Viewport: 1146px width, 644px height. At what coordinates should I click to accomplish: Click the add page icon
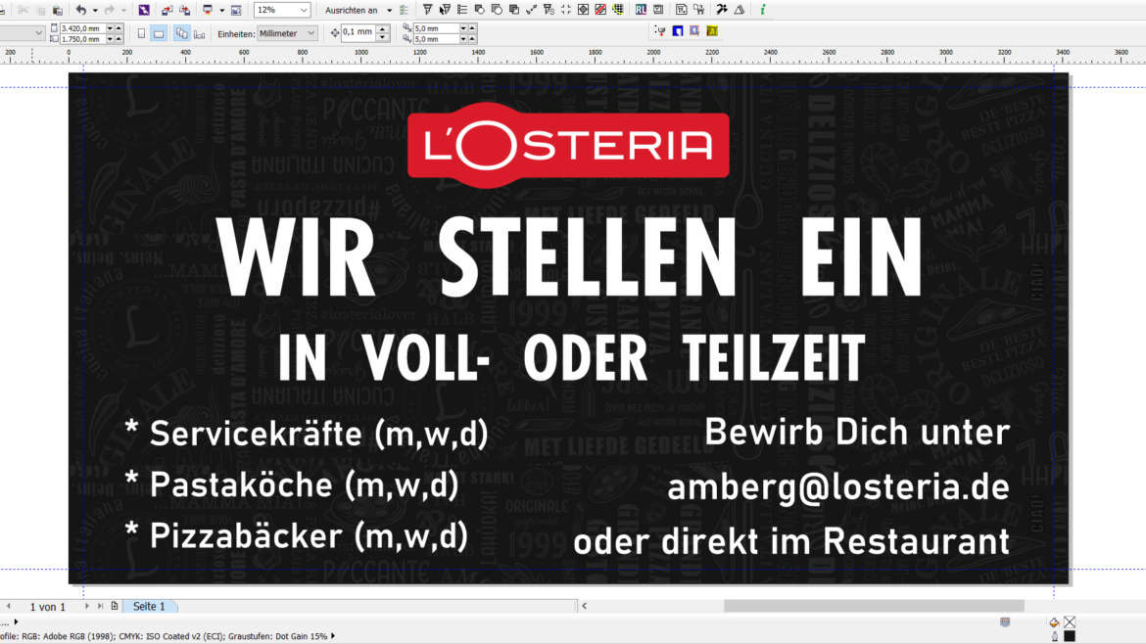point(115,606)
